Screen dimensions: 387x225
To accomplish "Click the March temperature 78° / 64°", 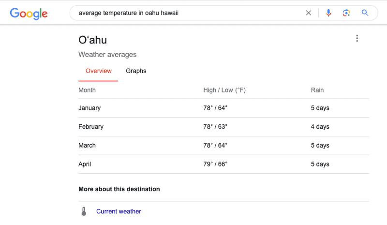I will [x=215, y=146].
